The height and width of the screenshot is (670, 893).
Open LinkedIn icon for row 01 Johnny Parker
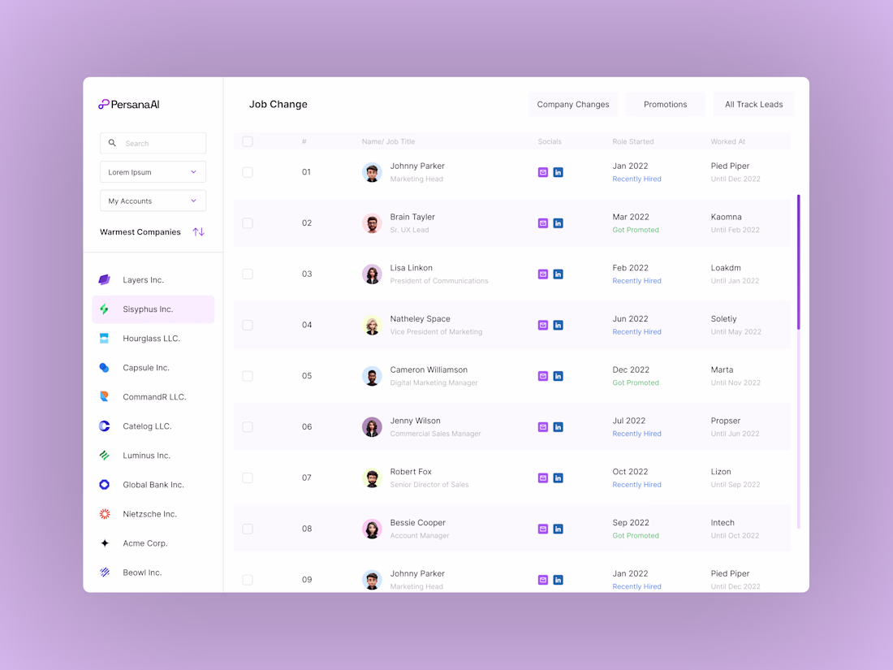[559, 172]
